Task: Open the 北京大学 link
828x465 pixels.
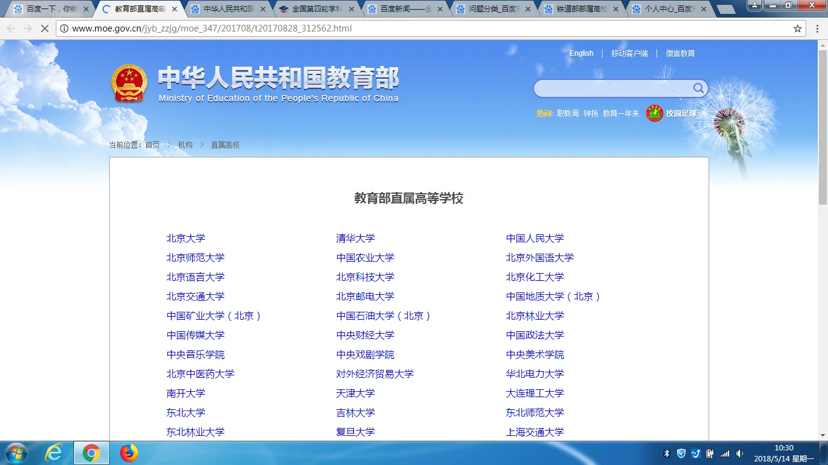Action: (x=185, y=238)
